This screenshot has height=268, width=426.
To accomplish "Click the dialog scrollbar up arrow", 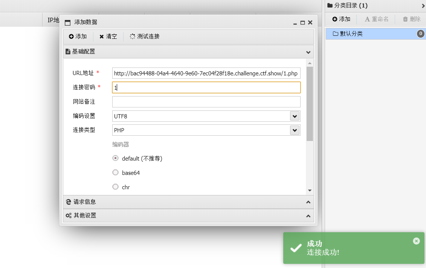I will coord(310,63).
